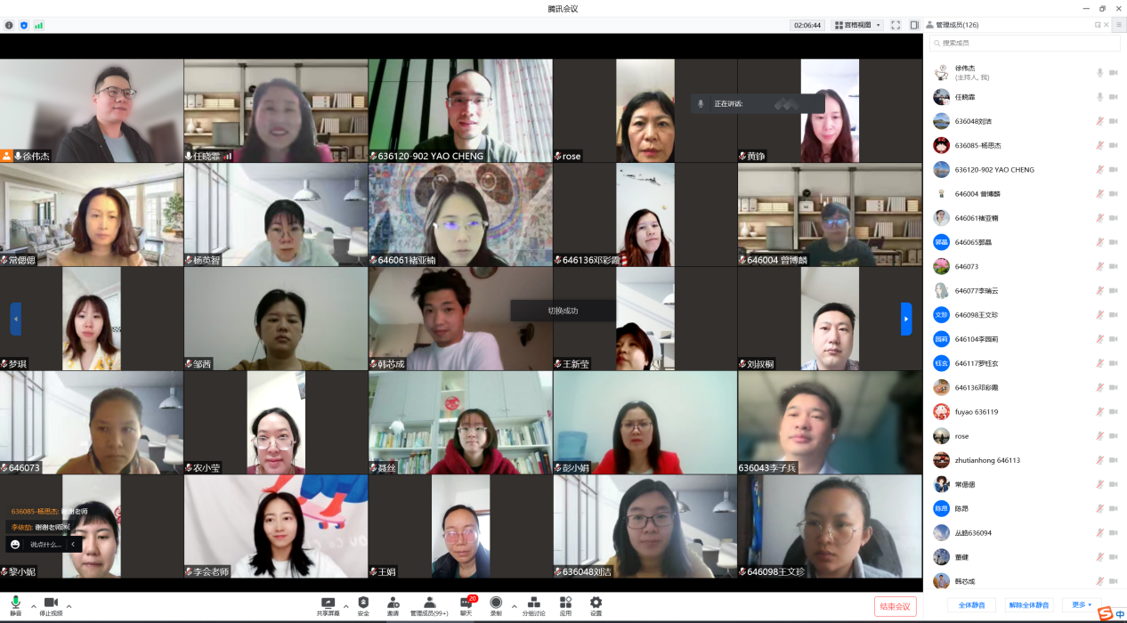Open the apps (应用) icon

[565, 605]
